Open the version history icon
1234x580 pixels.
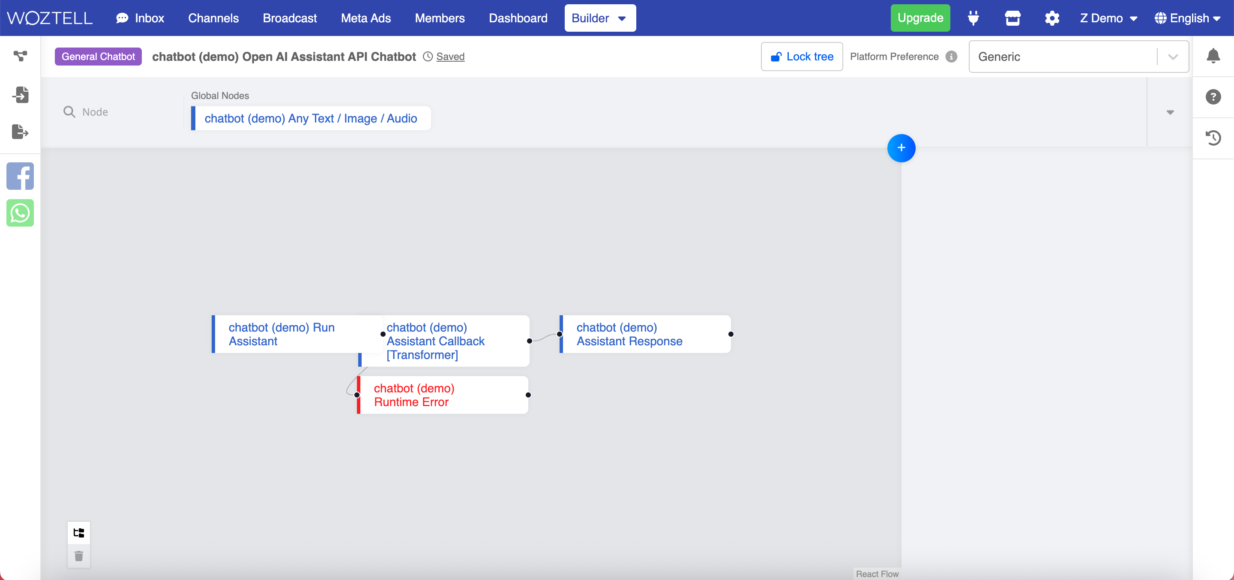pos(1213,138)
